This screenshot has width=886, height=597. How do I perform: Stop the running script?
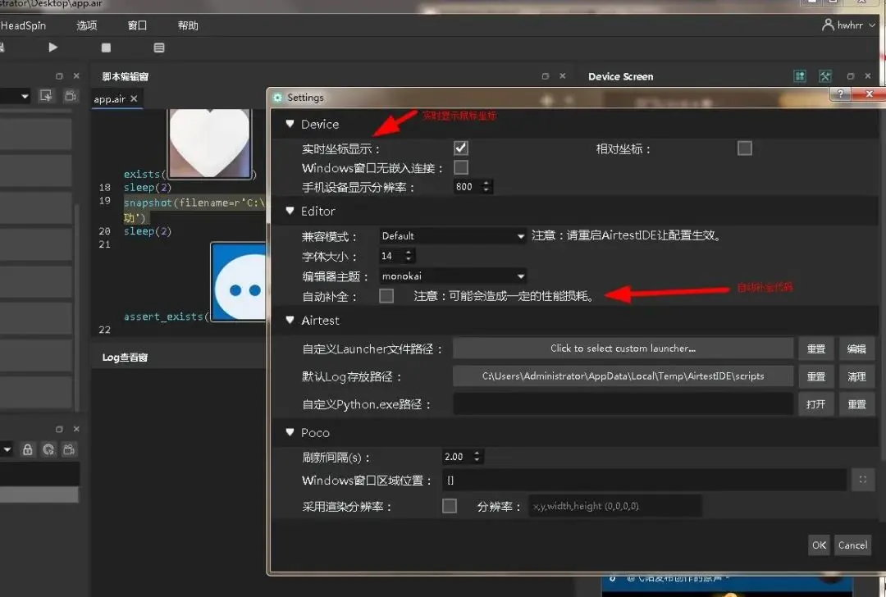point(106,48)
